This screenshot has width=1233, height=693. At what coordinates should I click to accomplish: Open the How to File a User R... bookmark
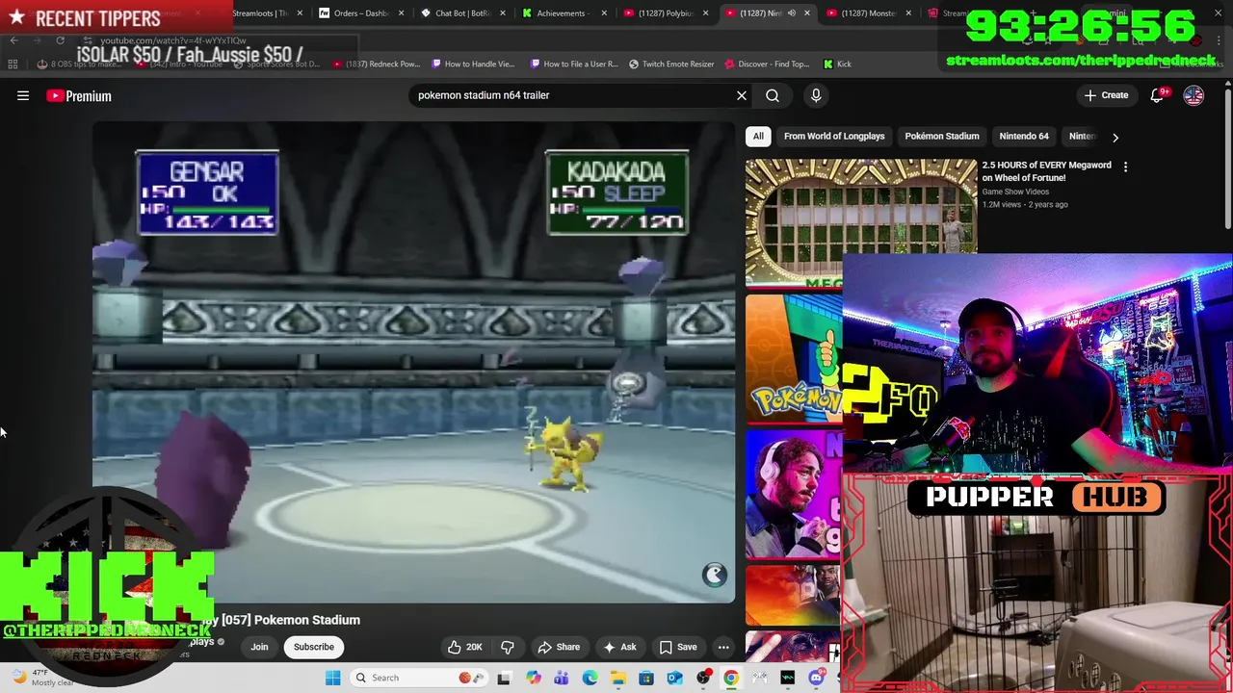click(x=574, y=64)
